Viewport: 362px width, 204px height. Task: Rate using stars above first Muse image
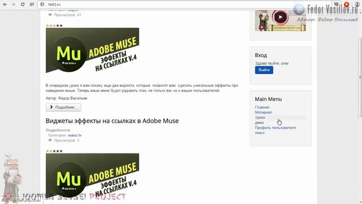[54, 25]
